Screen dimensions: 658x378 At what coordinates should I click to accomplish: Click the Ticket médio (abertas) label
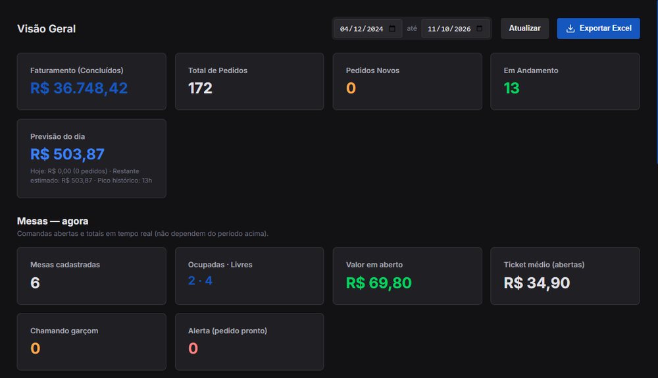(544, 265)
